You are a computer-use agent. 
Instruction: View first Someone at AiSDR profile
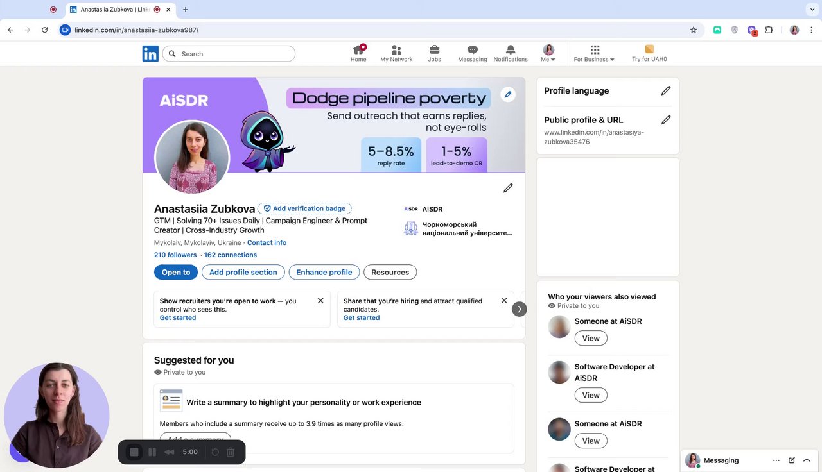click(x=590, y=338)
